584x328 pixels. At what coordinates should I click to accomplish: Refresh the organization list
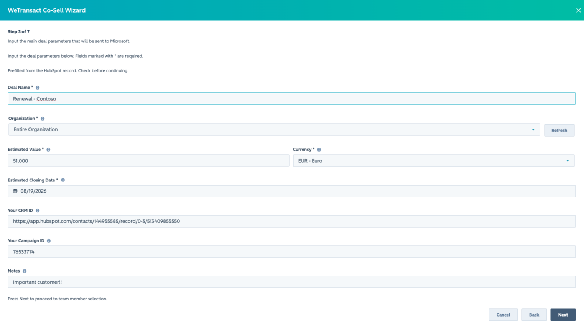point(559,130)
